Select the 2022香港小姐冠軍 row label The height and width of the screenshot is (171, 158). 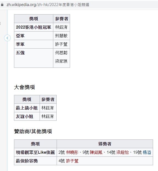tap(34, 27)
